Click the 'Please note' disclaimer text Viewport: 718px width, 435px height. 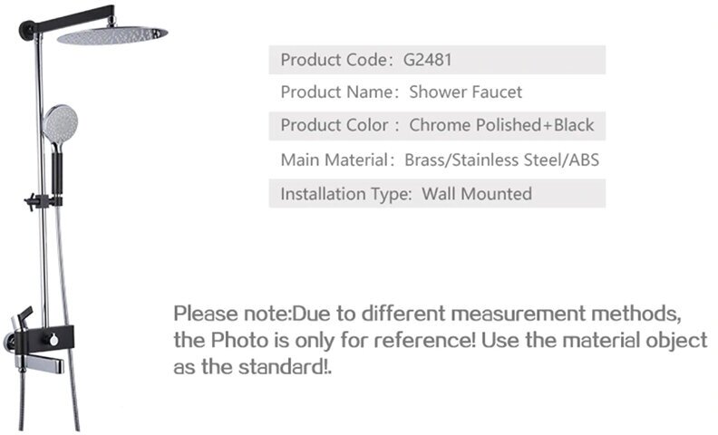[441, 340]
